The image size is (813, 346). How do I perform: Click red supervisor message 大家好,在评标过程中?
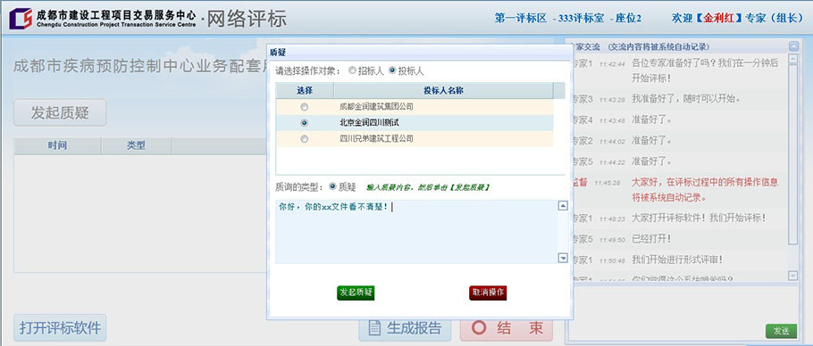(x=705, y=190)
